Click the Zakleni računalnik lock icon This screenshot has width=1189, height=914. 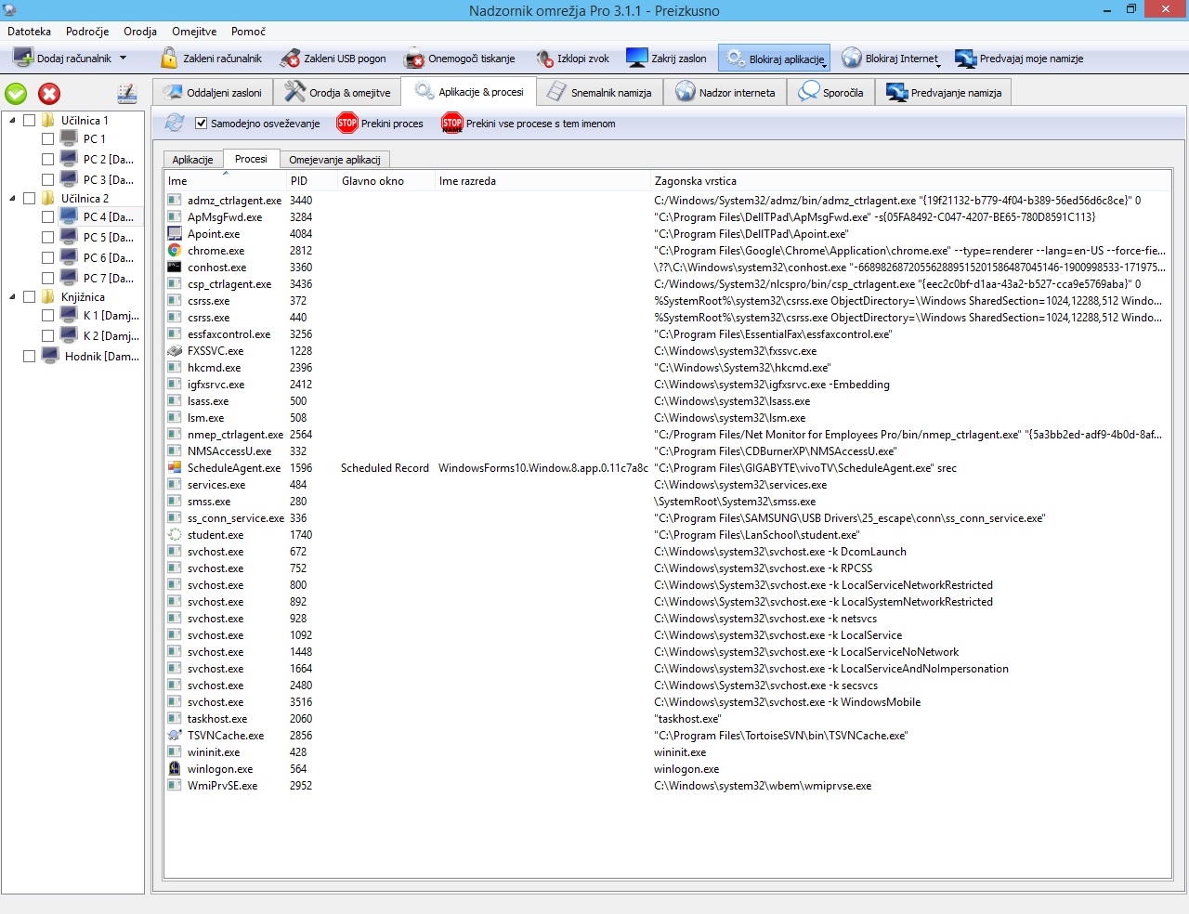(x=169, y=59)
